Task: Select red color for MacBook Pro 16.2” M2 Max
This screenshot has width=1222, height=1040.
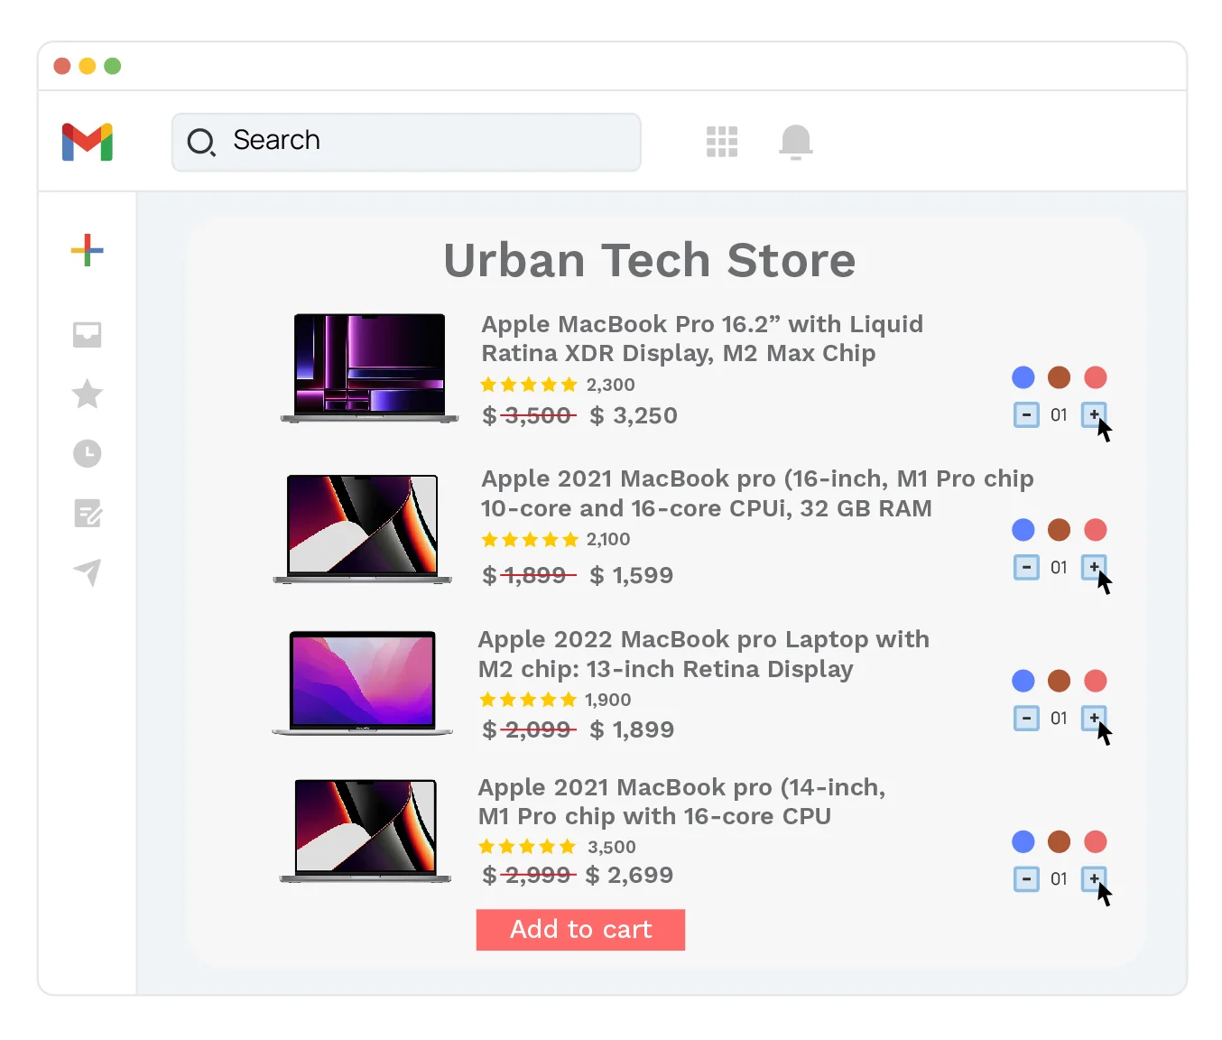Action: pos(1096,377)
